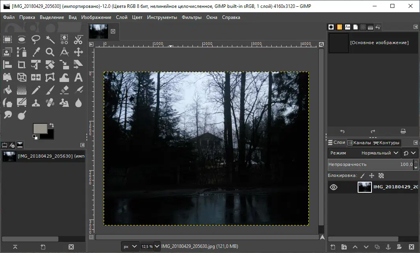Choose the Zoom magnifier tool
This screenshot has height=253, width=420.
[50, 52]
